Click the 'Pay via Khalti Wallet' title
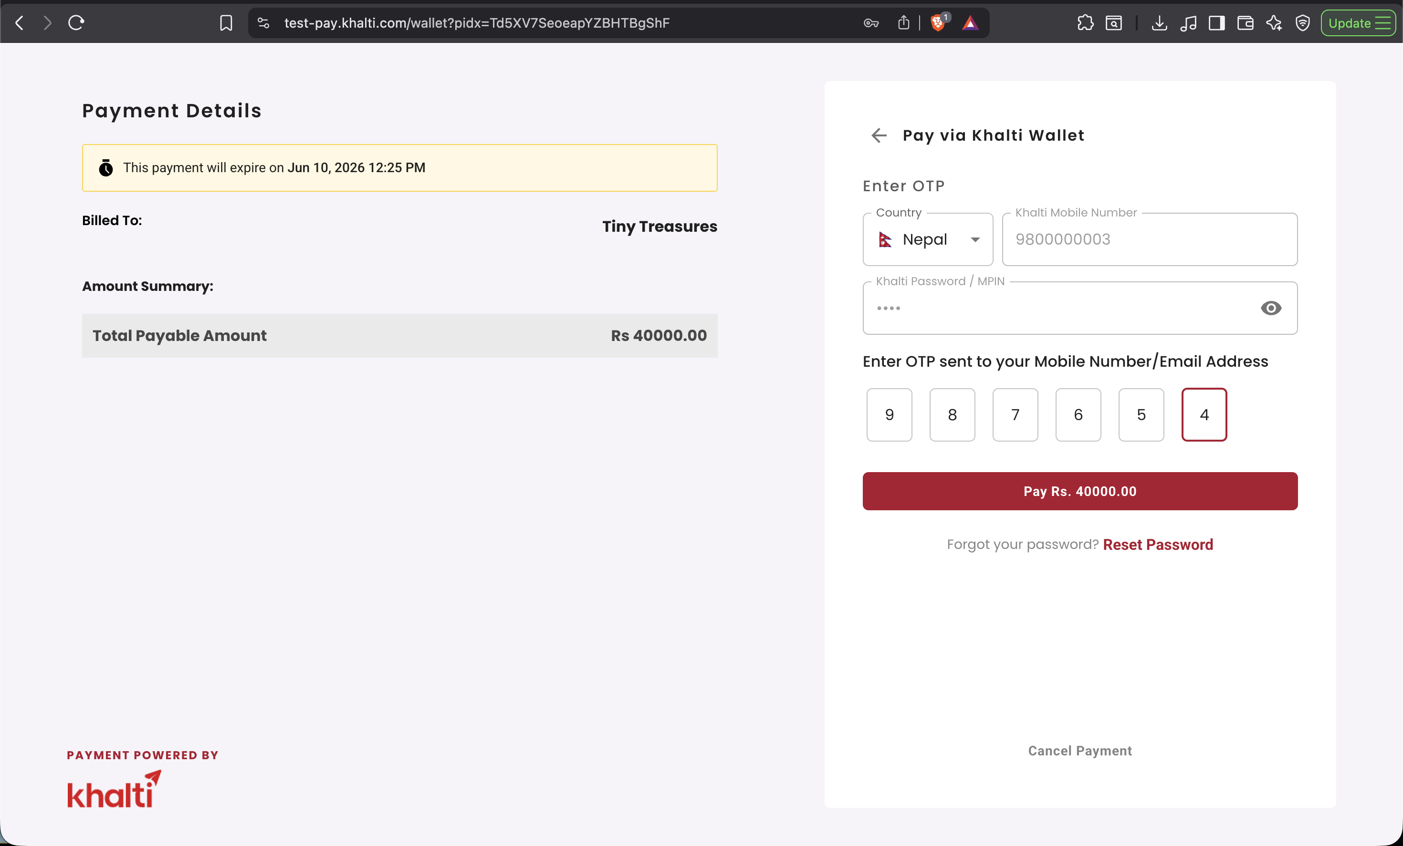Viewport: 1403px width, 846px height. point(994,135)
